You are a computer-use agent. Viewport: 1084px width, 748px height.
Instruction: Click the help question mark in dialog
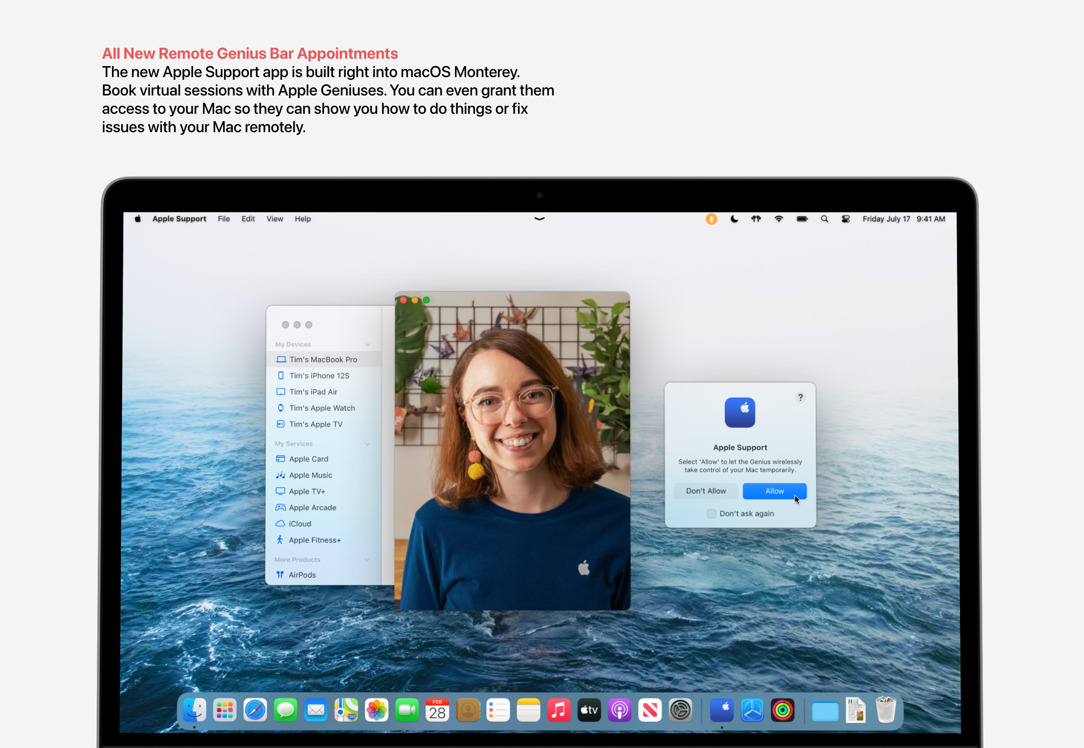800,397
